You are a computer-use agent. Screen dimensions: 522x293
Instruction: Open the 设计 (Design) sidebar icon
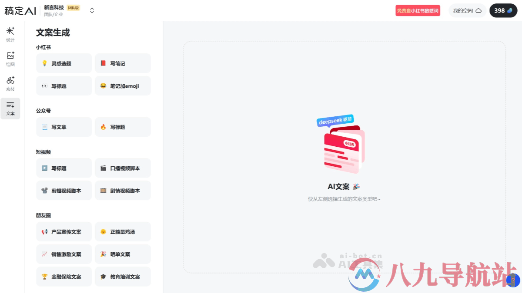pos(10,34)
